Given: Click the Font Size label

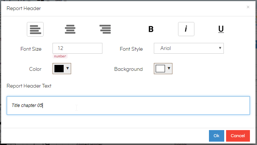Looking at the screenshot, I should point(31,49).
